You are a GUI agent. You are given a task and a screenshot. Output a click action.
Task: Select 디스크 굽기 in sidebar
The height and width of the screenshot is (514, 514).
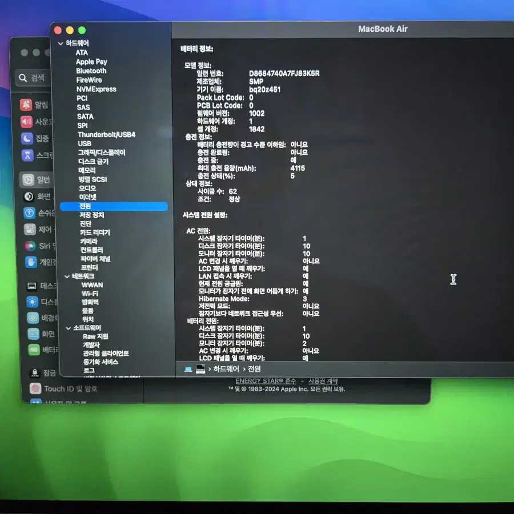(x=94, y=161)
